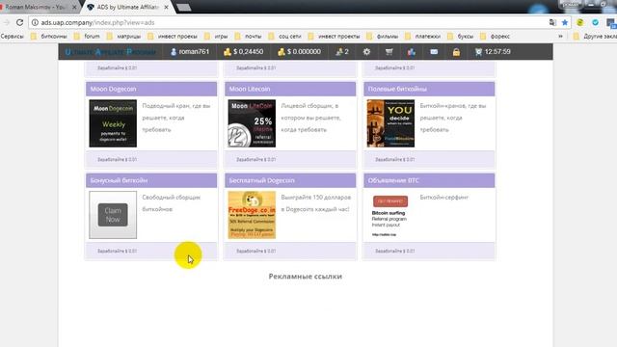617x347 pixels.
Task: Click the $ 0,24450 balance
Action: click(x=244, y=51)
